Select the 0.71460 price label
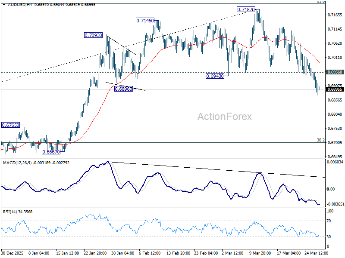 145,21
